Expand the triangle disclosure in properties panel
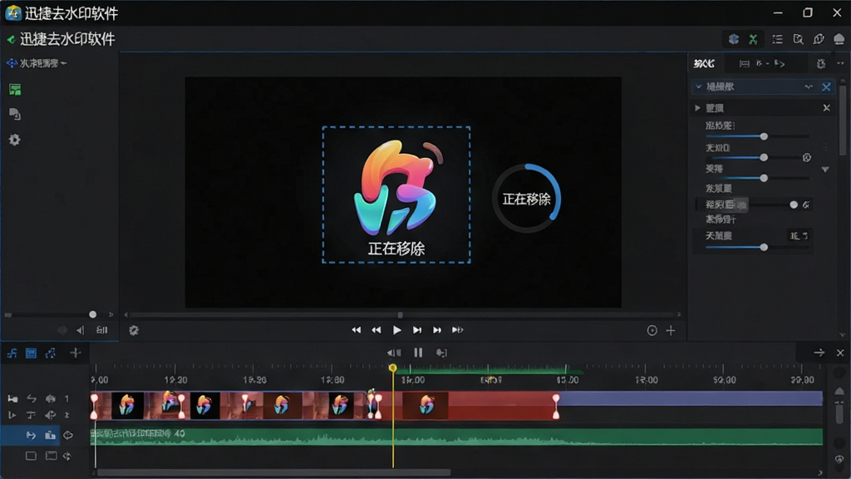This screenshot has height=479, width=851. coord(697,108)
